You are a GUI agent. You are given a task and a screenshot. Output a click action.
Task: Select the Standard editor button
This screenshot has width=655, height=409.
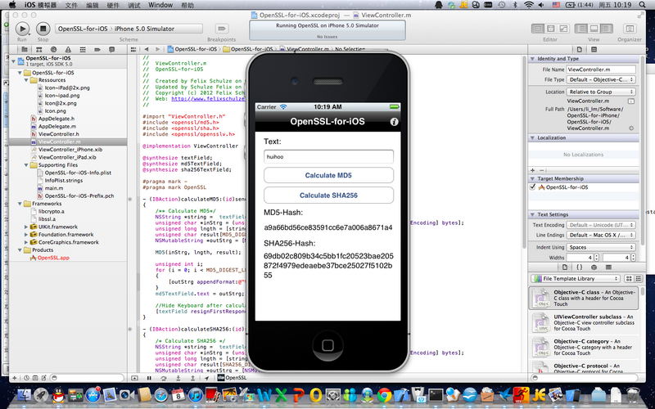(x=538, y=29)
